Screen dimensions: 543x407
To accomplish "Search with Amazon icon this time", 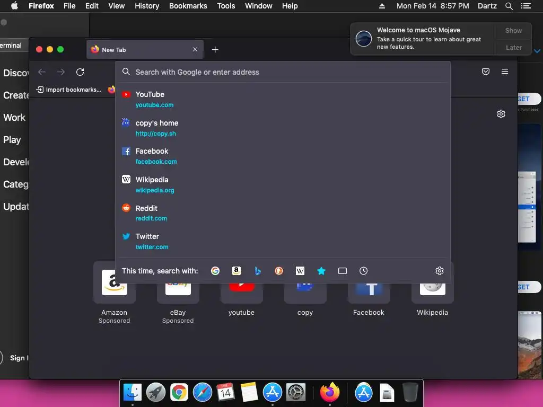I will (236, 271).
